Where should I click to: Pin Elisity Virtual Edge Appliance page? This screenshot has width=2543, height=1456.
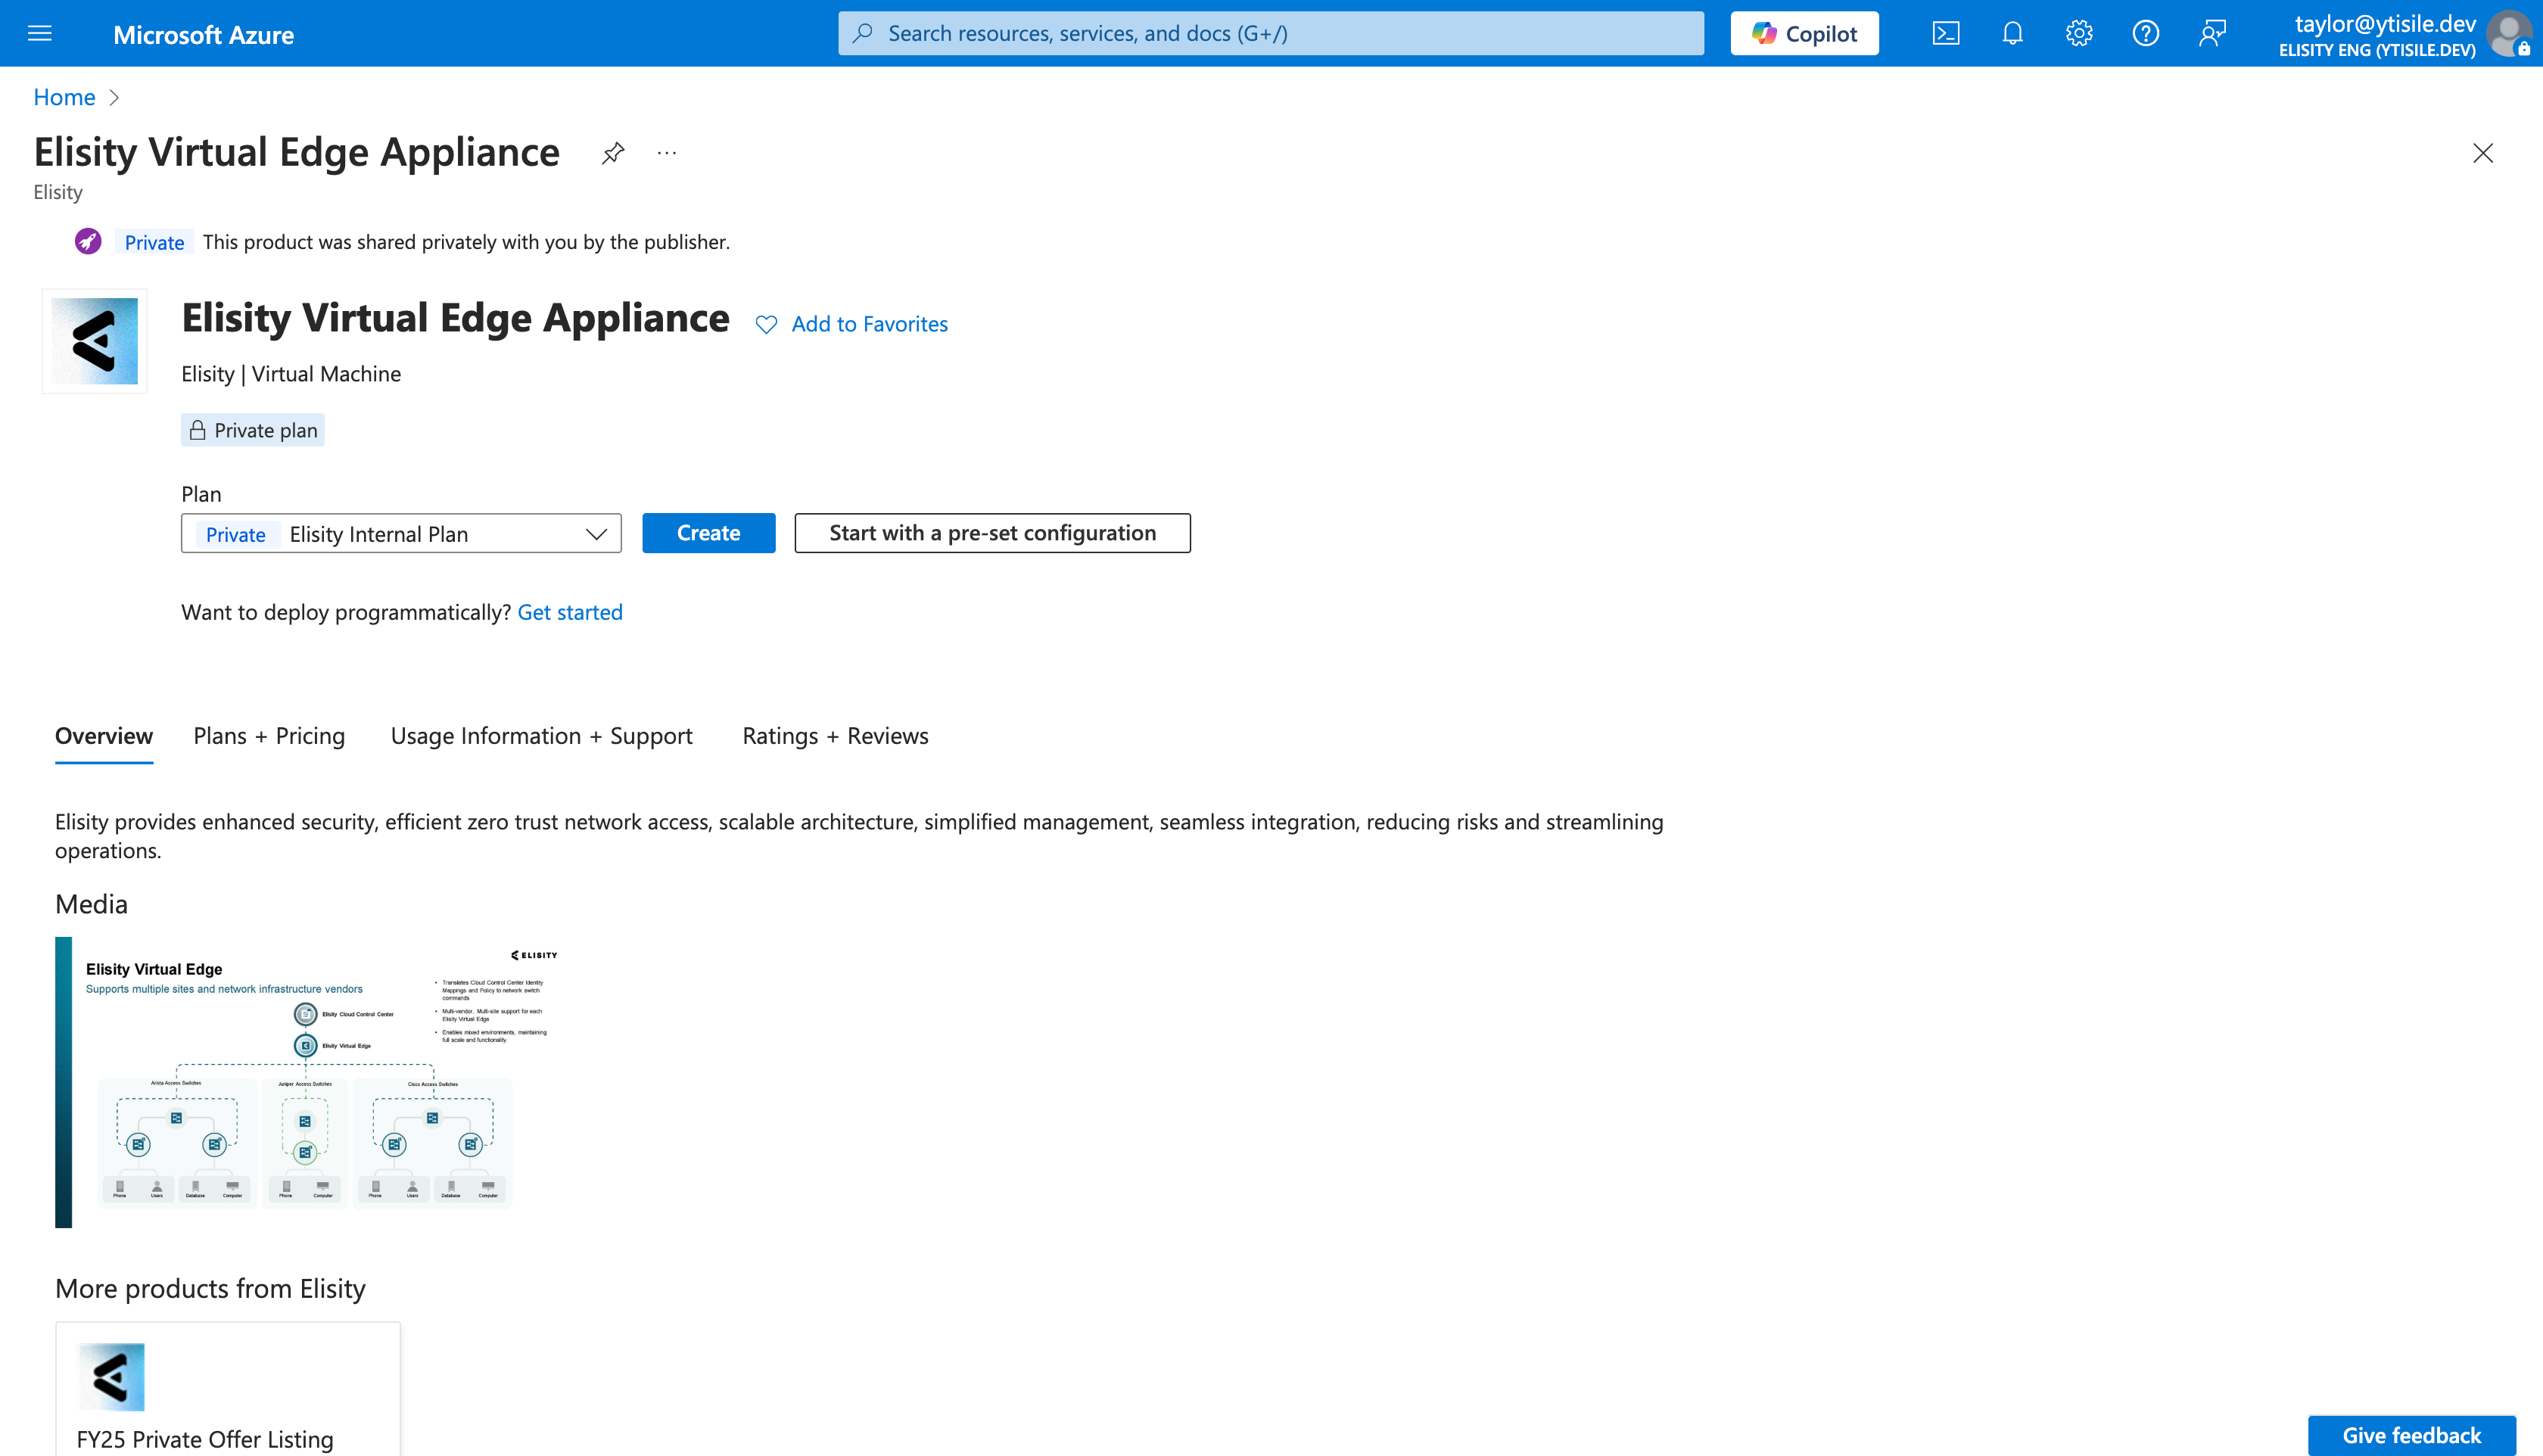(x=613, y=153)
